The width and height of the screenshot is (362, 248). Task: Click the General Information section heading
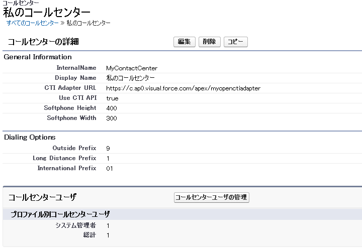[x=38, y=57]
